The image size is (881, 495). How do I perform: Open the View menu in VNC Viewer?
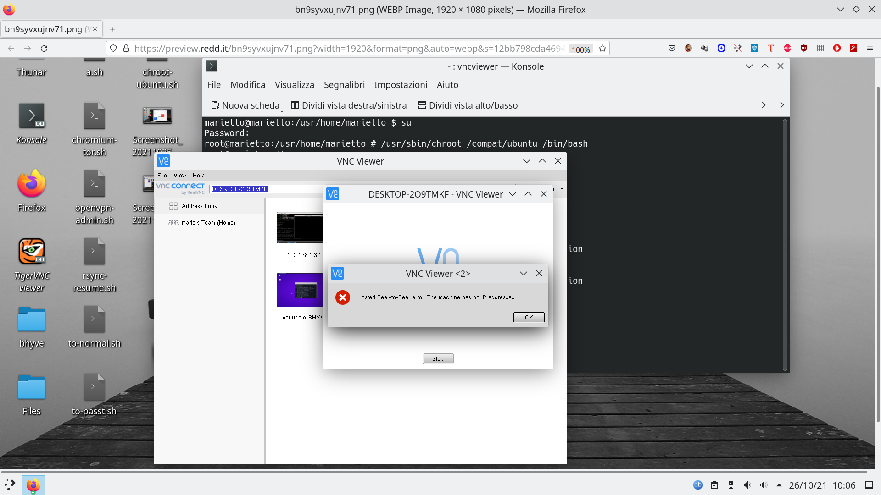(x=179, y=175)
